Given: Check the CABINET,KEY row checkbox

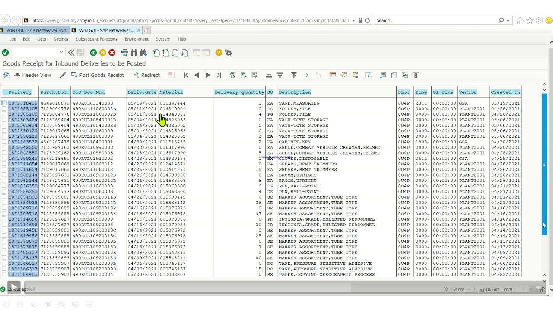Looking at the screenshot, I should click(x=4, y=142).
